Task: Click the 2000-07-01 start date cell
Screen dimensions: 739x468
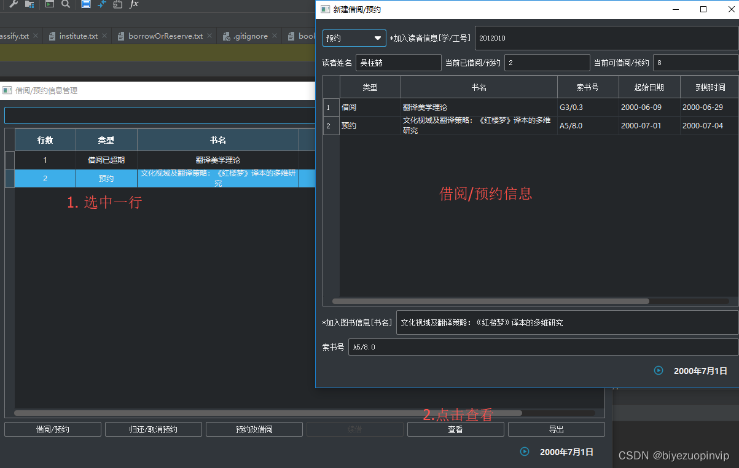Action: pyautogui.click(x=649, y=126)
